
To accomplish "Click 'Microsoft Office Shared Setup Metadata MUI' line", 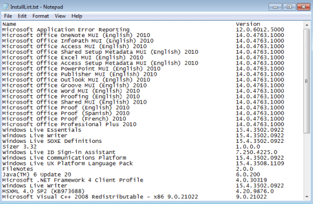I will coord(100,52).
